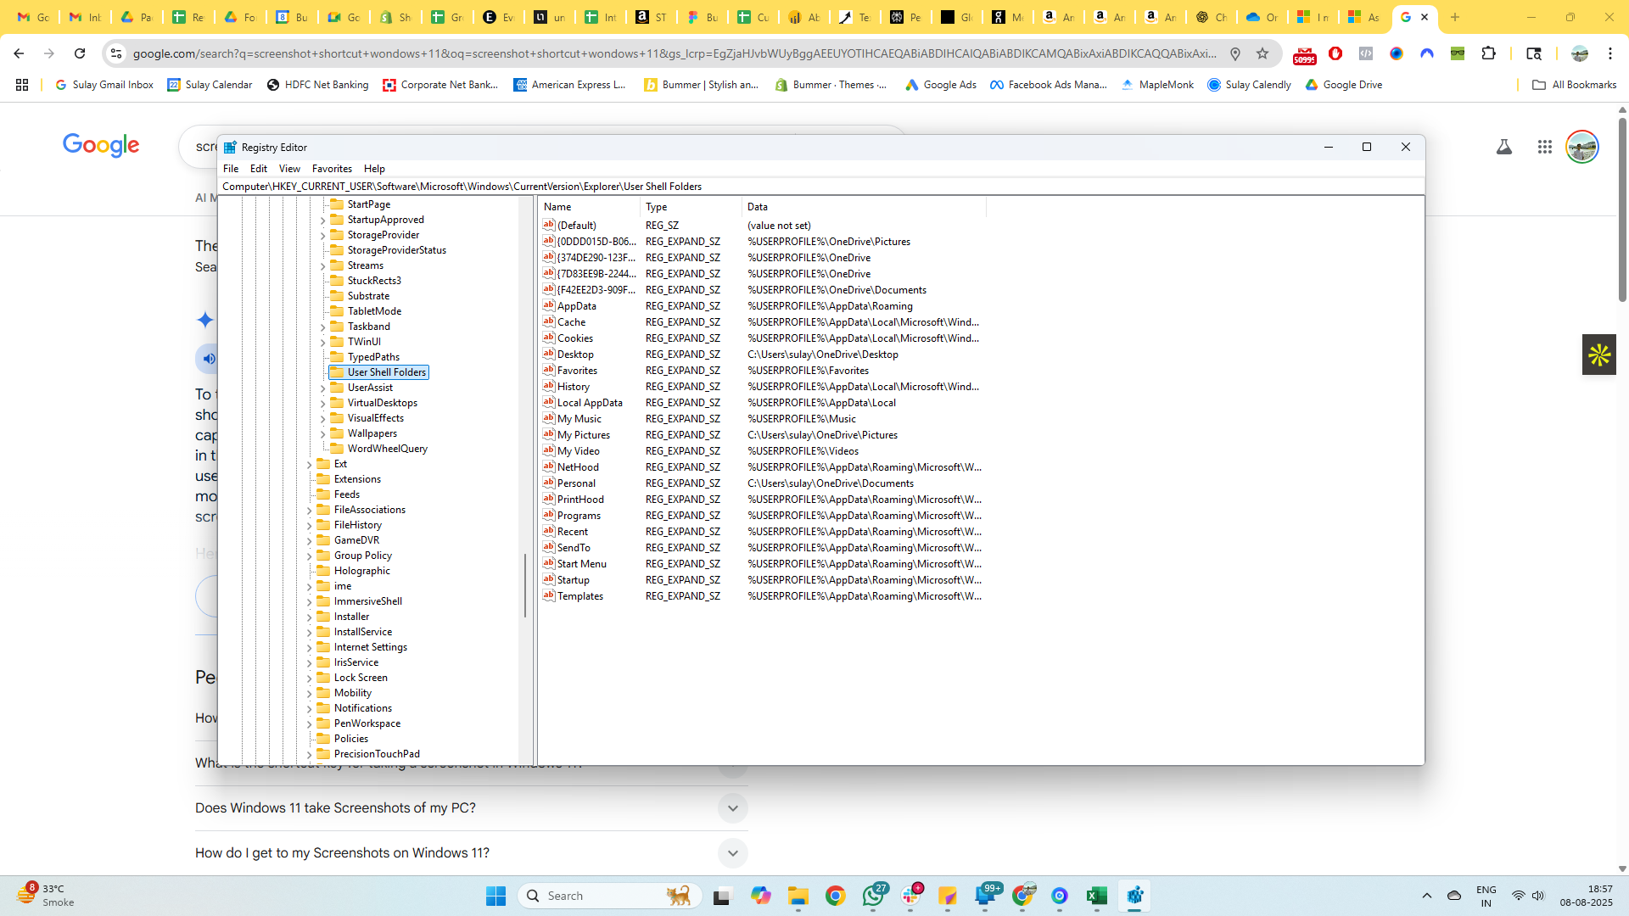Select the VisualEffects tree key

tap(376, 418)
